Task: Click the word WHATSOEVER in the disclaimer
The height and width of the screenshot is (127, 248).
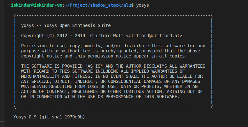Action: tap(34, 86)
